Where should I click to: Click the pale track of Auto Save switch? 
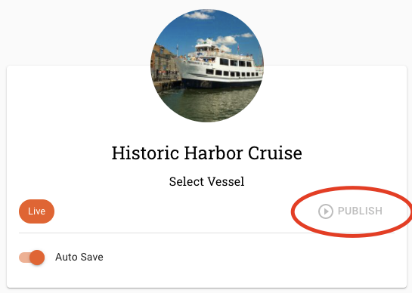[24, 258]
